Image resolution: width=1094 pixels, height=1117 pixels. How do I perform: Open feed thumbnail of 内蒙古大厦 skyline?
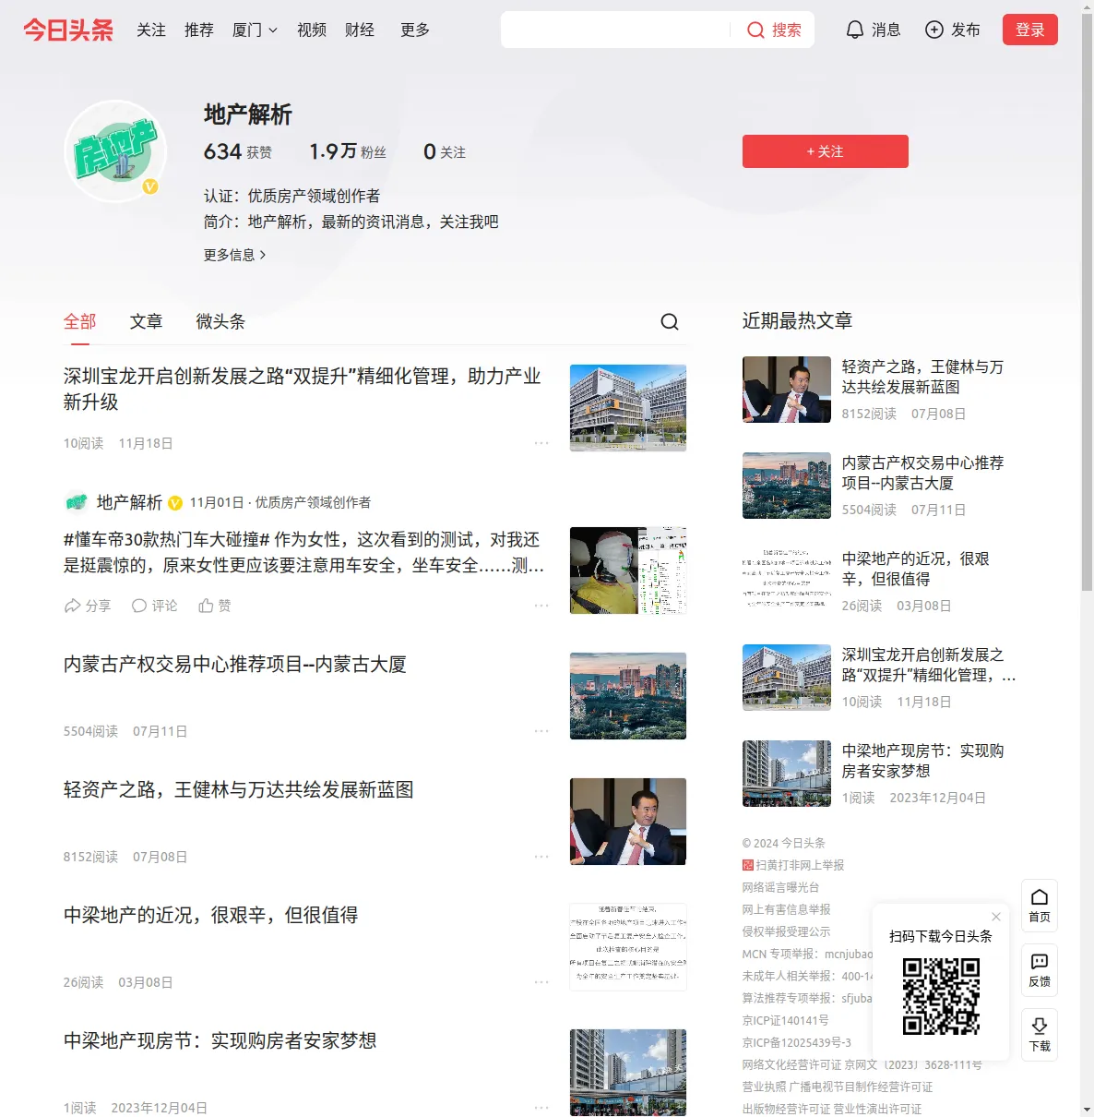click(628, 696)
